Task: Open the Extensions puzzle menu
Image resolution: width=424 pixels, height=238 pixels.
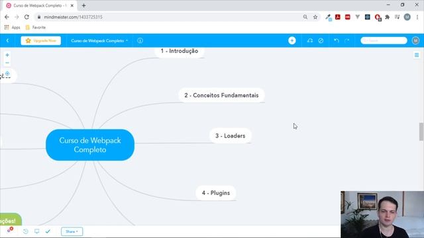Action: click(x=387, y=17)
